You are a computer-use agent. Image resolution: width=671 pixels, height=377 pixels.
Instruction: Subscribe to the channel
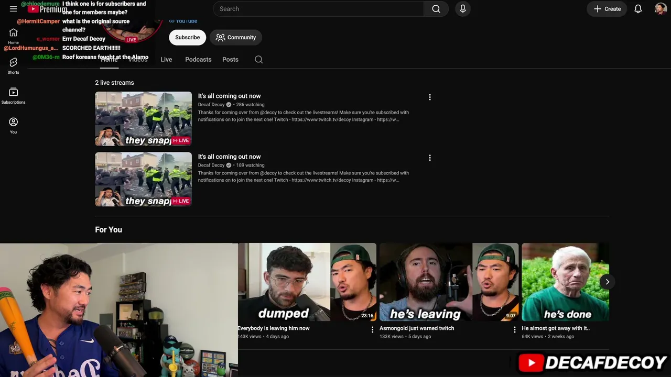point(188,38)
